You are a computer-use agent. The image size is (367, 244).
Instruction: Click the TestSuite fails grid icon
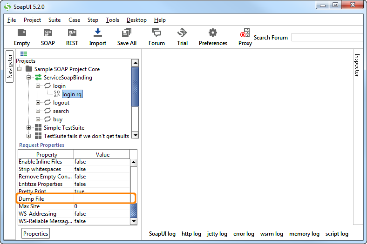38,136
